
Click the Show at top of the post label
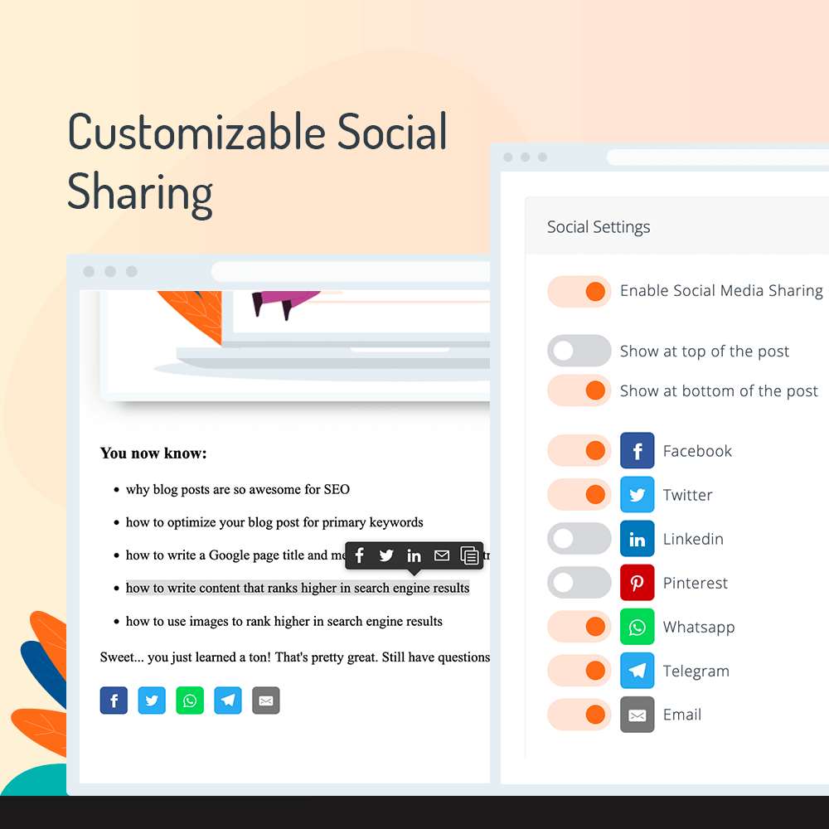tap(704, 351)
